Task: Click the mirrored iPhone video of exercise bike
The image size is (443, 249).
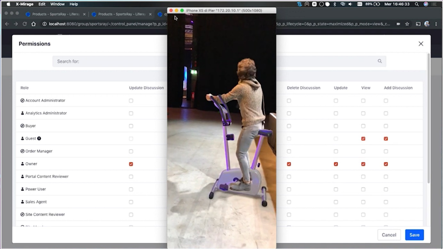Action: [x=222, y=131]
